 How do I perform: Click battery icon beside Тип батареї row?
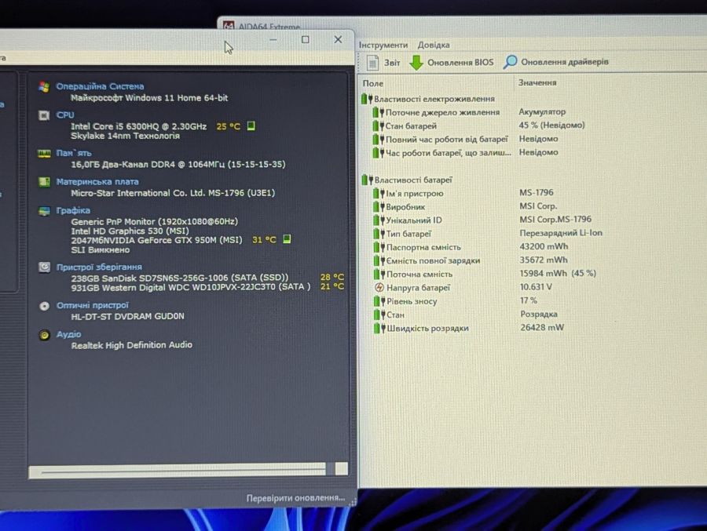379,234
